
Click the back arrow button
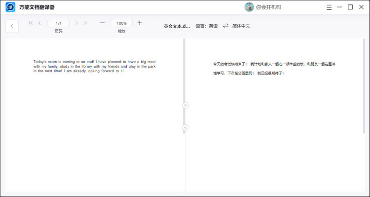click(12, 26)
